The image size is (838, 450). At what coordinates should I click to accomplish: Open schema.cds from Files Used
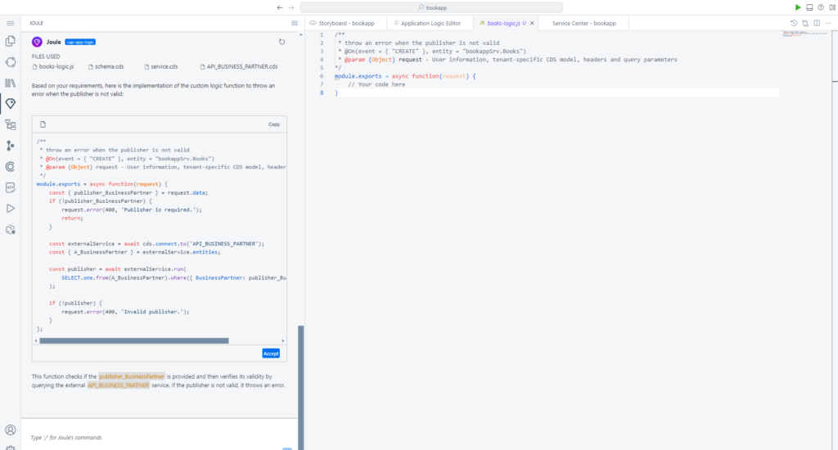[106, 67]
